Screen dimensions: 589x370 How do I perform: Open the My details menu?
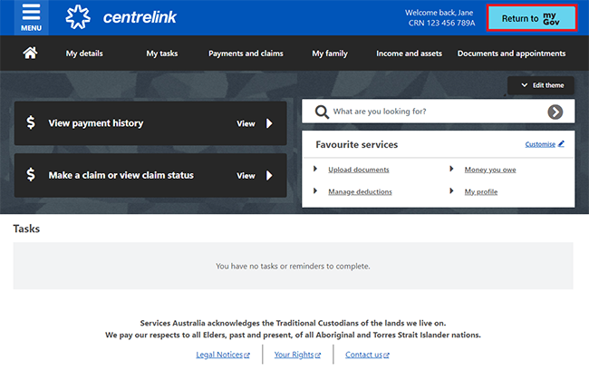point(84,54)
